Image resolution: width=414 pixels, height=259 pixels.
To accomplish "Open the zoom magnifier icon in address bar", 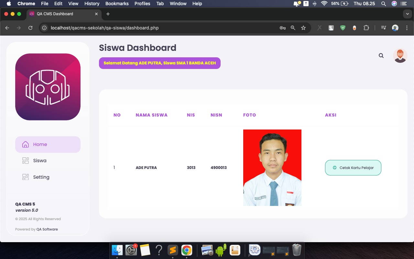I will coord(293,28).
